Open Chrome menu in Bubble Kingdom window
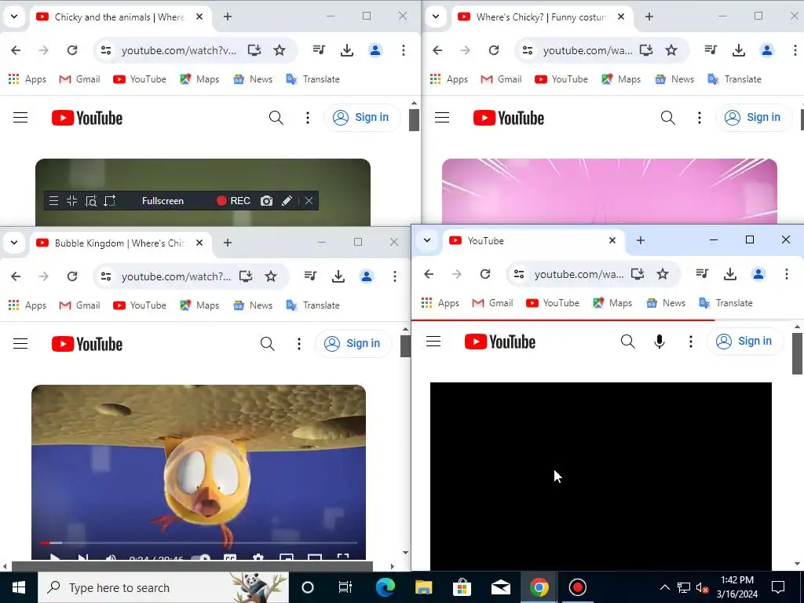804x603 pixels. tap(395, 276)
